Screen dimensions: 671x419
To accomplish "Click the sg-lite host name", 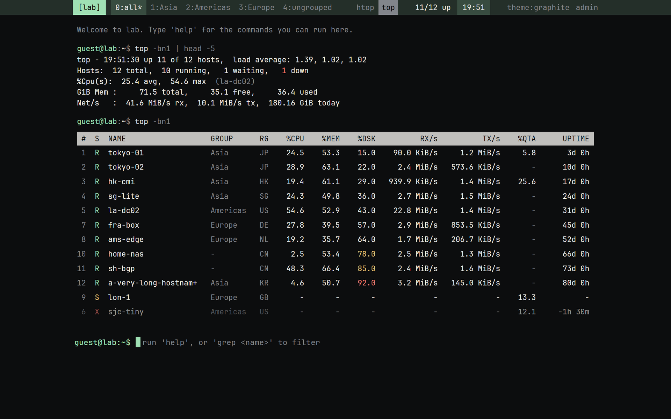I will [123, 196].
